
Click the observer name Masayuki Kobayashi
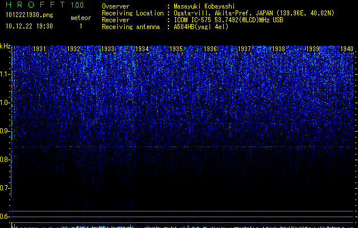204,6
